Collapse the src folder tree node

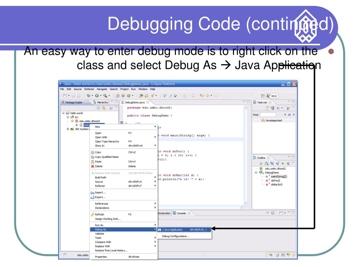point(68,117)
